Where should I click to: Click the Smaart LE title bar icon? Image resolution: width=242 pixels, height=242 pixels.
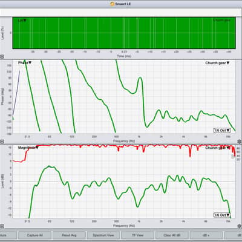[x=113, y=4]
